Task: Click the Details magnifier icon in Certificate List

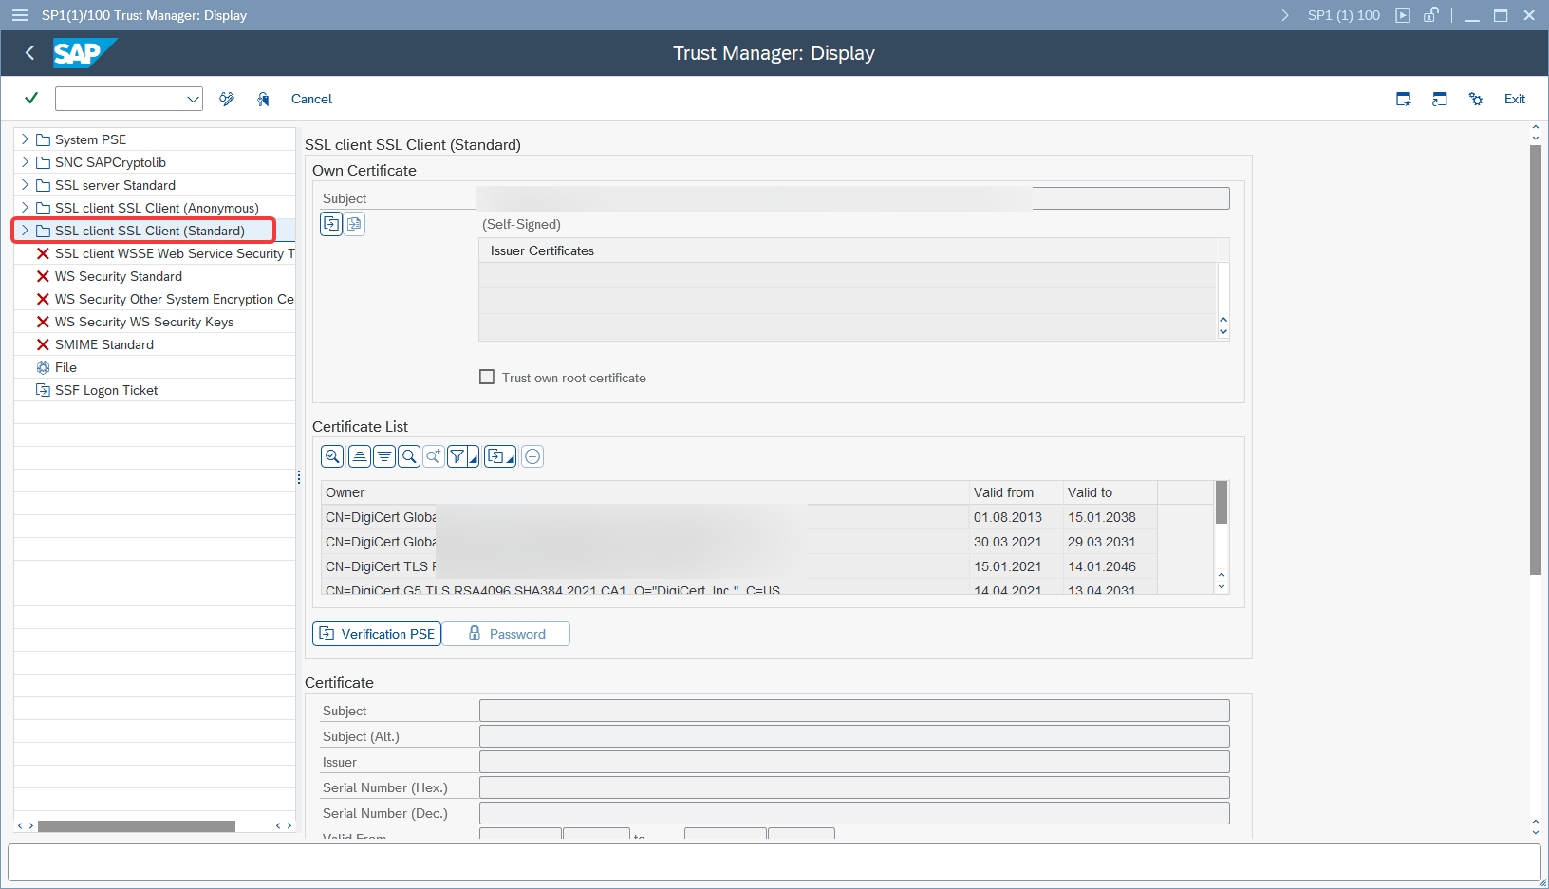Action: coord(332,456)
